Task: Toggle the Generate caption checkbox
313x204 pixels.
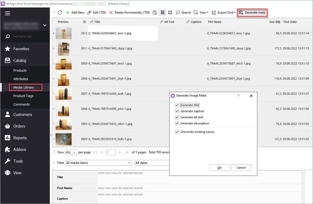Action: tap(177, 111)
